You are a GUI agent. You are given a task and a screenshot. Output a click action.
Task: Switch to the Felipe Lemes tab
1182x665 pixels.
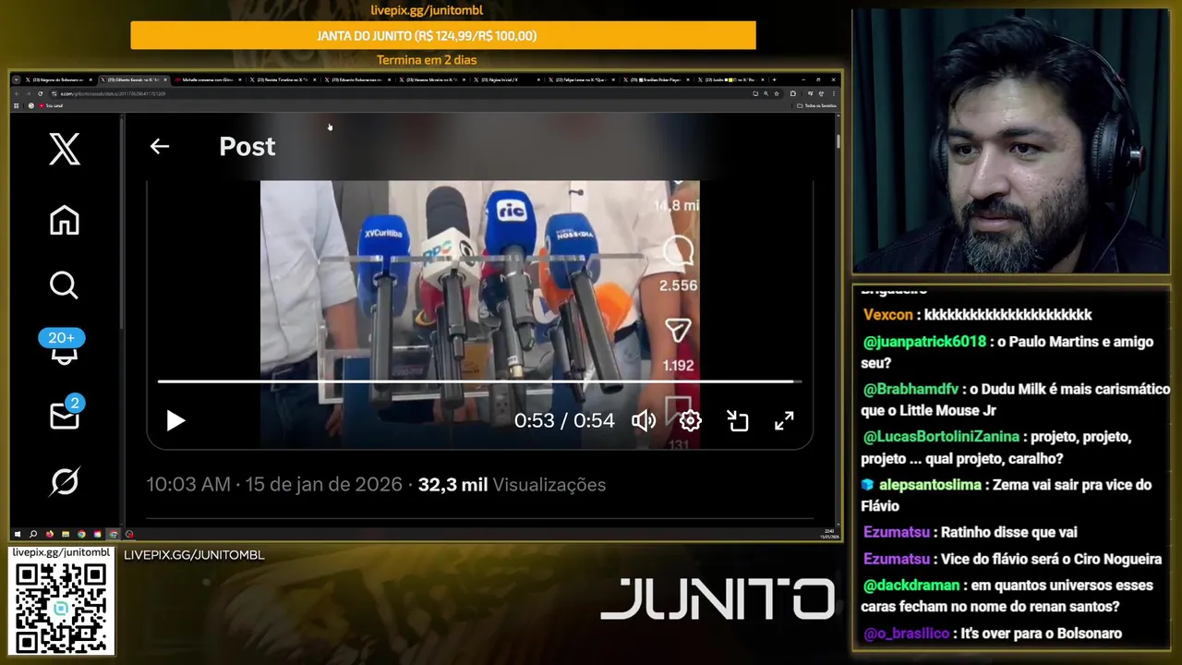pyautogui.click(x=580, y=80)
